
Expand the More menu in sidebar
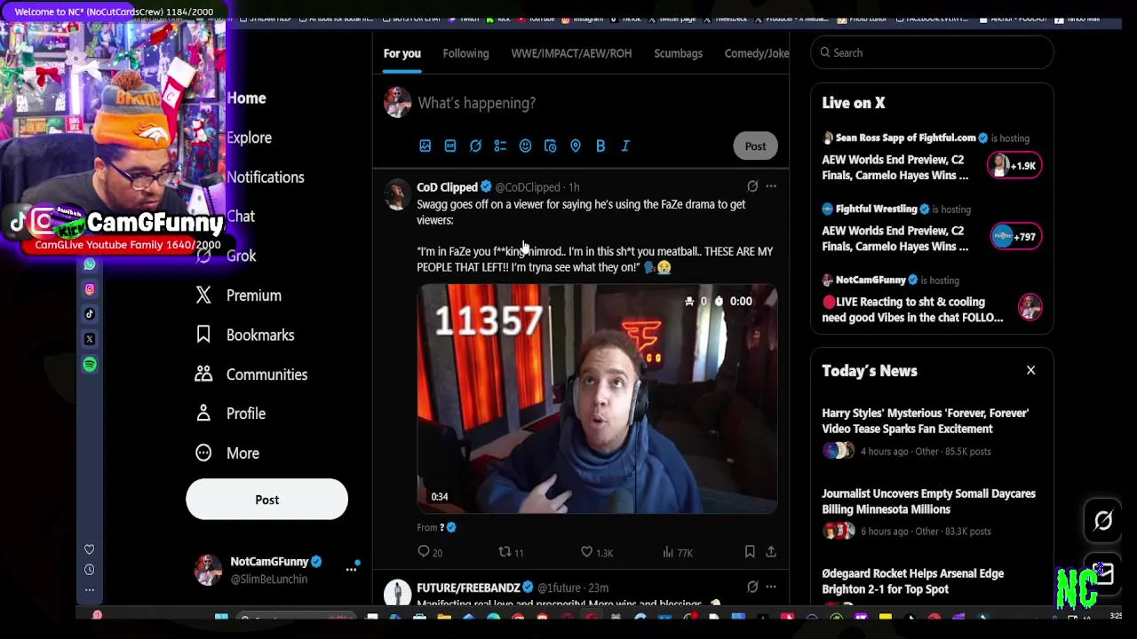tap(227, 453)
